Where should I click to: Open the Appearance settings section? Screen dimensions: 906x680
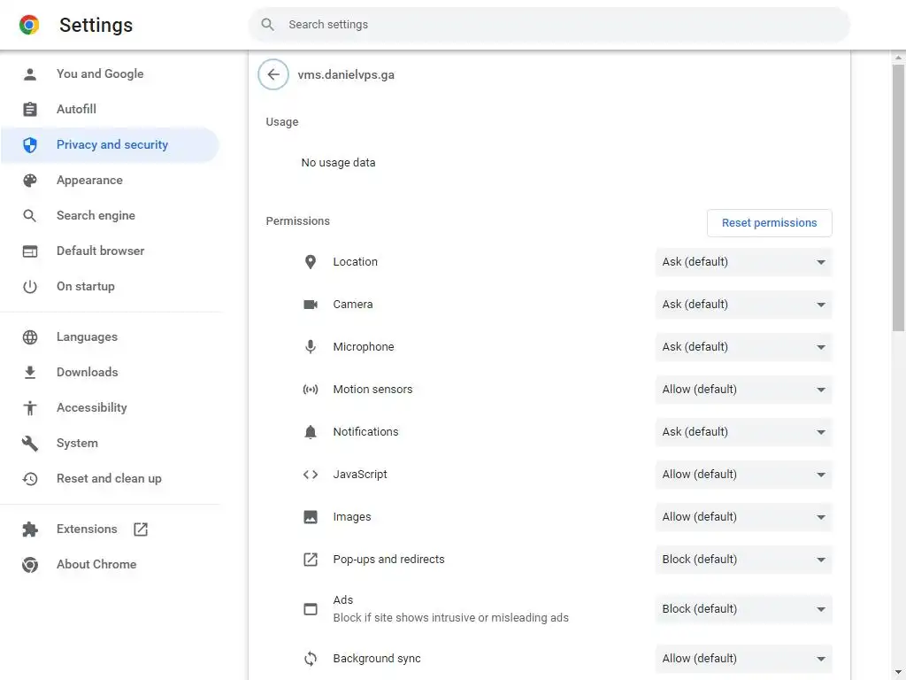coord(89,181)
